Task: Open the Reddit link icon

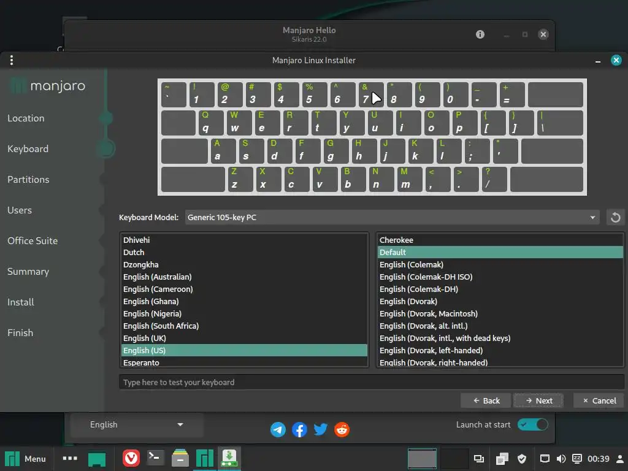Action: click(x=342, y=430)
